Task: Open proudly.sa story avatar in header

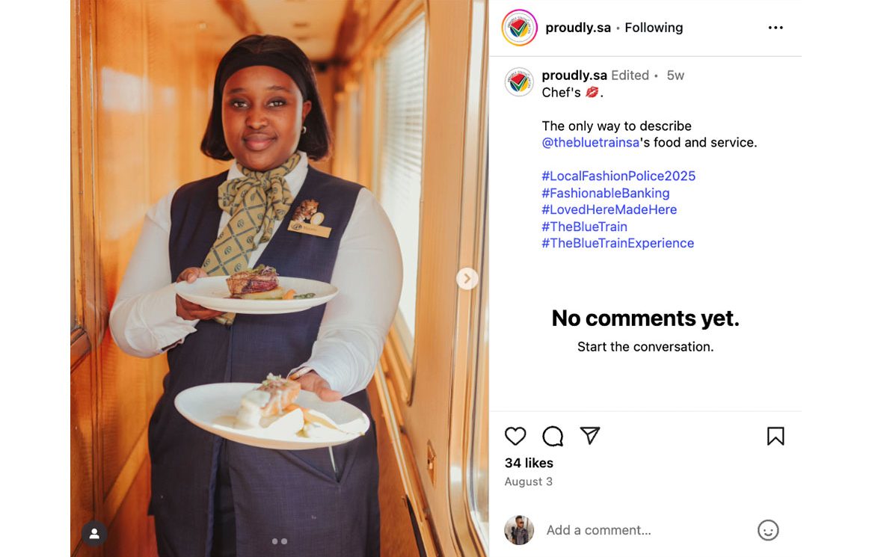Action: [519, 28]
